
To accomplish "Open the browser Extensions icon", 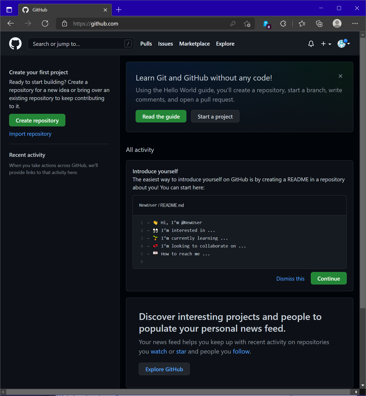I will click(x=283, y=23).
